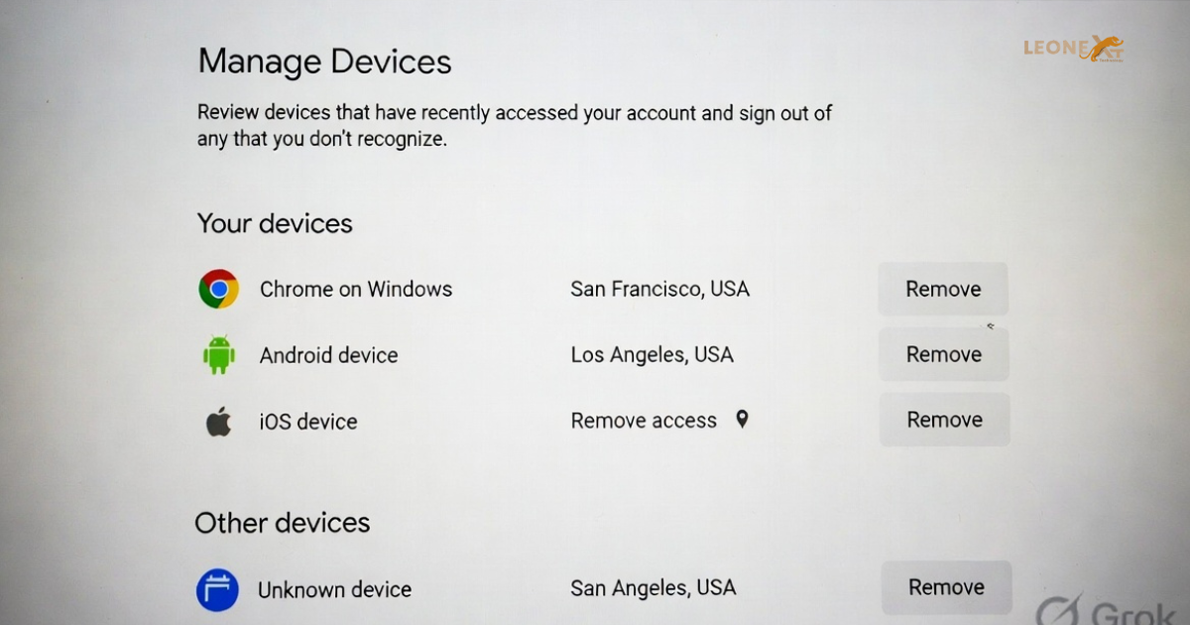Click the Unknown device icon
Image resolution: width=1190 pixels, height=625 pixels.
(x=217, y=588)
